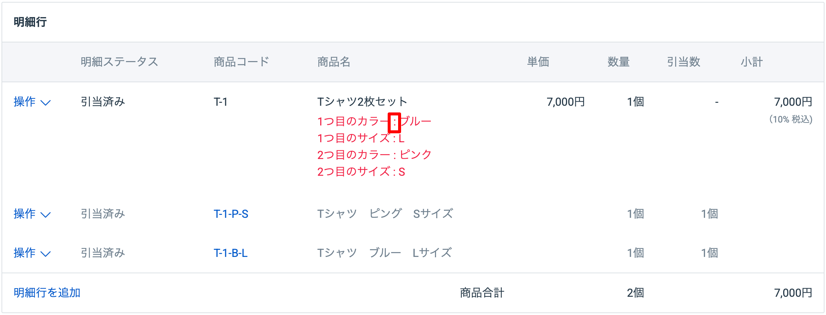Click the Tシャツ ブルー Lサイズ product name

tap(384, 253)
